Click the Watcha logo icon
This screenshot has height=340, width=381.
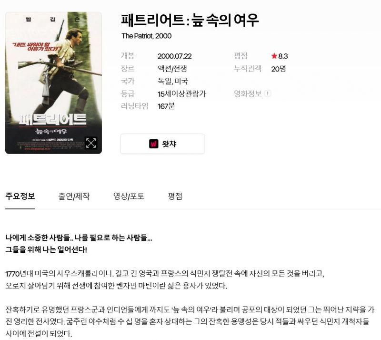pos(153,144)
